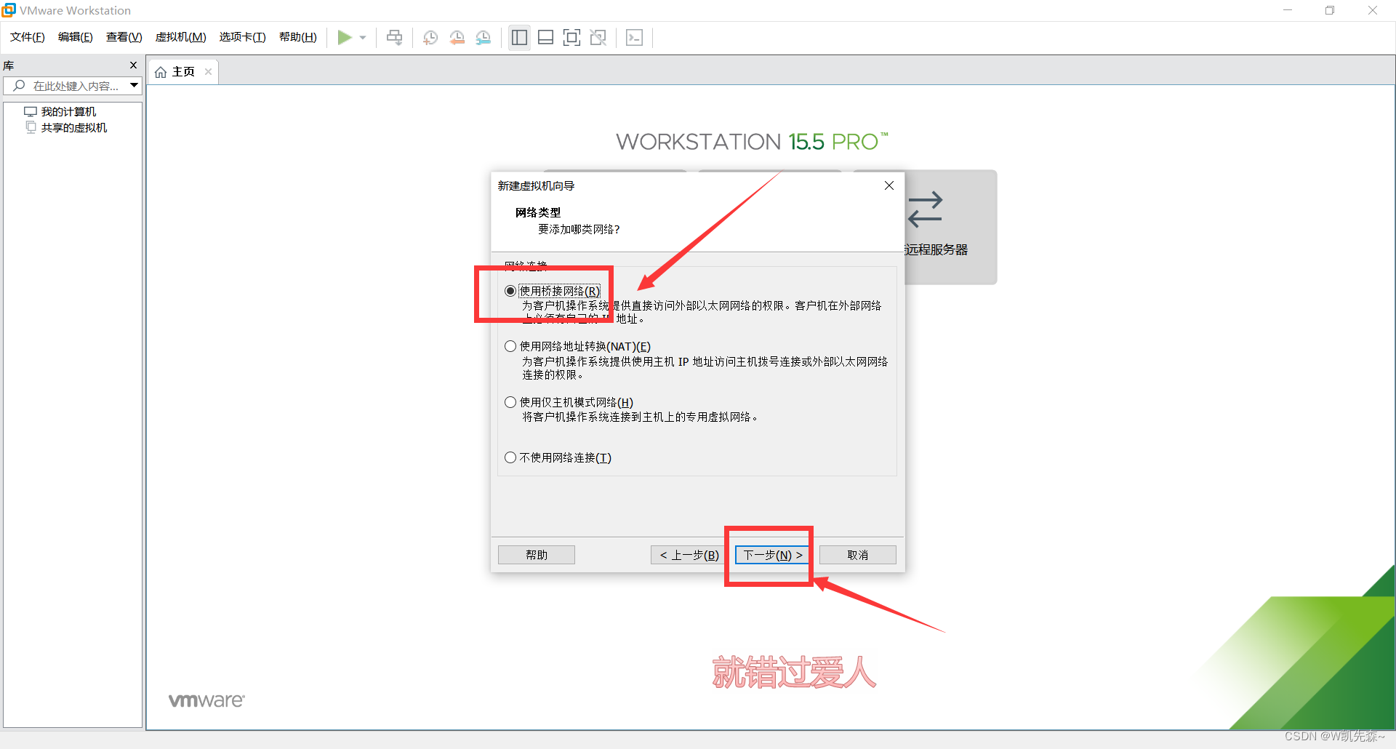Open the 虚拟机(M) menu

[x=181, y=37]
